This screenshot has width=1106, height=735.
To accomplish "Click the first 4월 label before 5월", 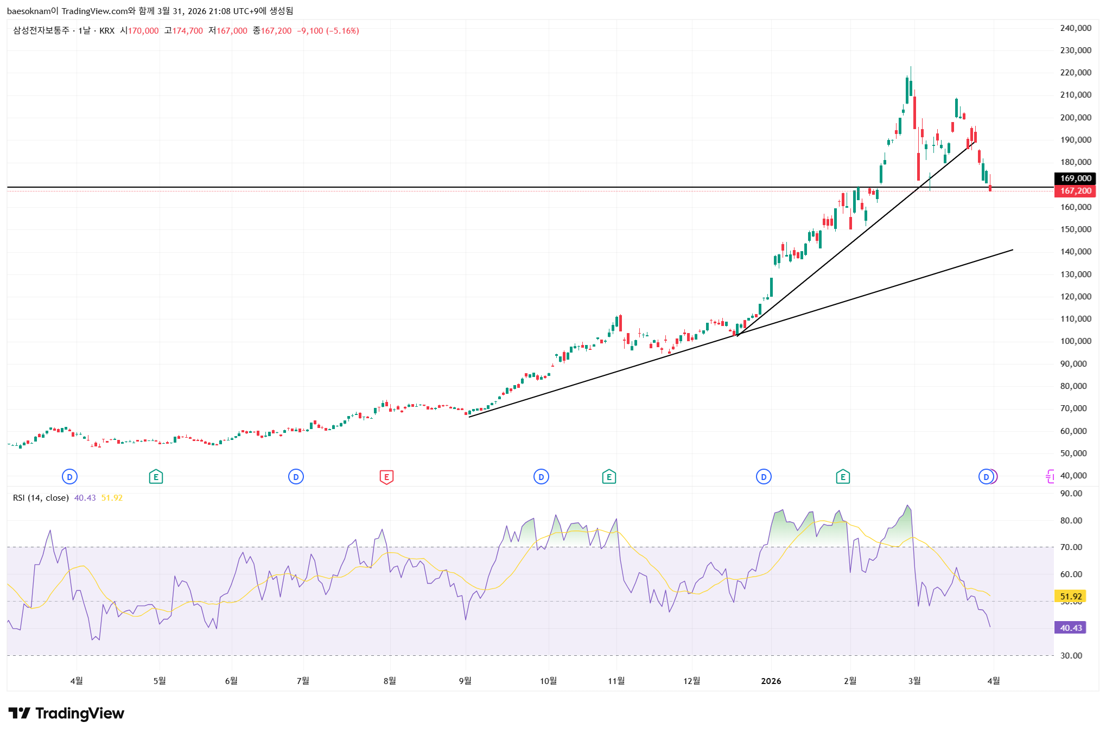I will [x=77, y=681].
